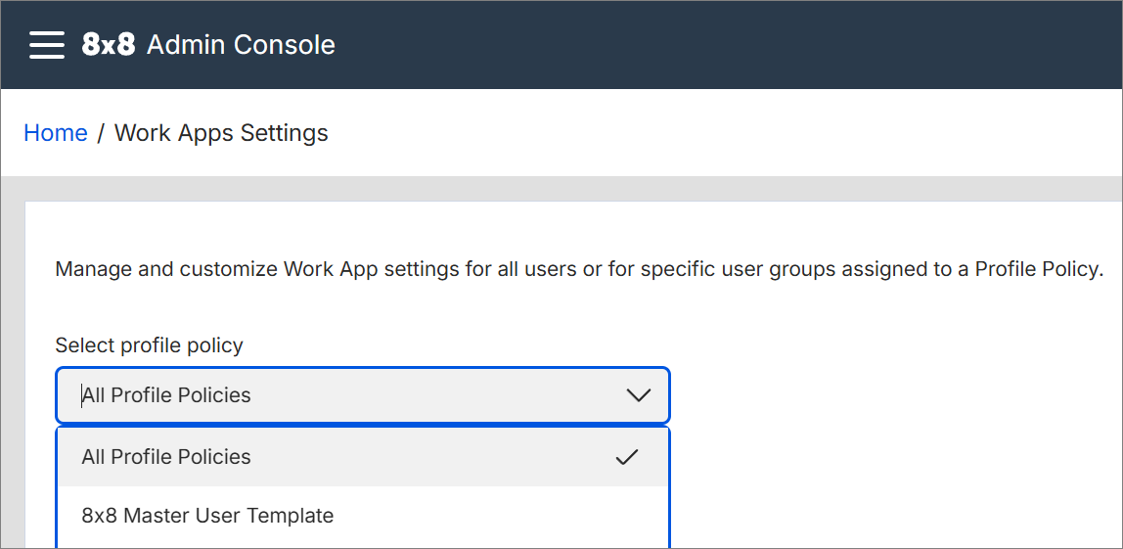The height and width of the screenshot is (549, 1123).
Task: Click the 8x8 logo in header
Action: coord(109,44)
